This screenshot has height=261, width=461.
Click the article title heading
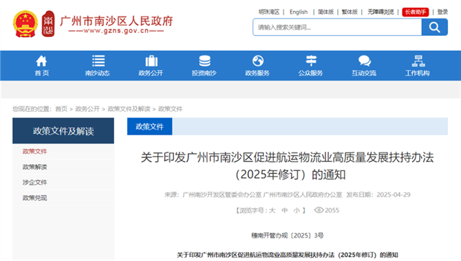click(x=288, y=166)
